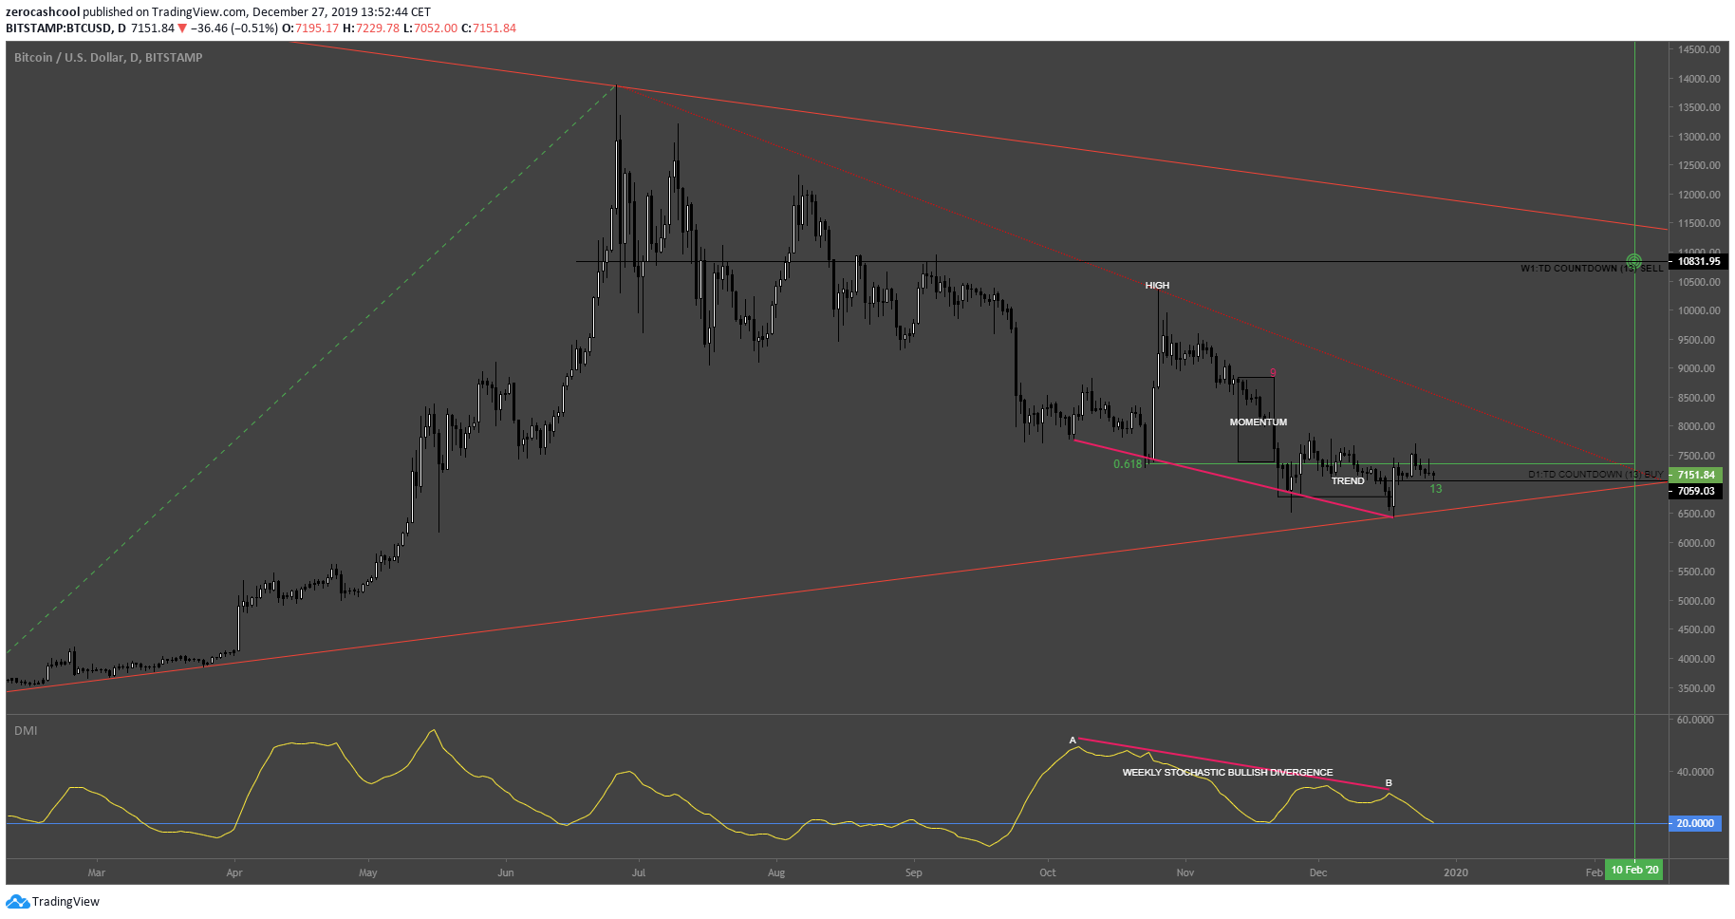Click the TradingView cloud logo icon

point(17,902)
